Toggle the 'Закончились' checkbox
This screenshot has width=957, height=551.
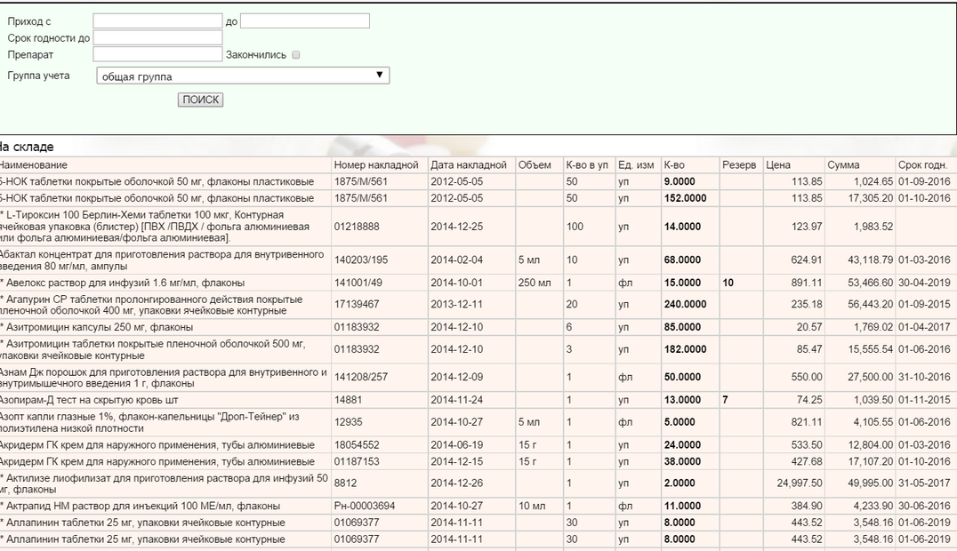296,55
